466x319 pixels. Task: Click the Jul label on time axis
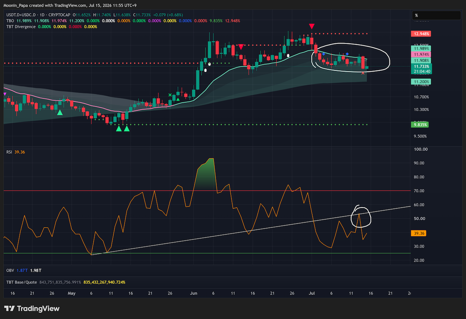[311, 293]
